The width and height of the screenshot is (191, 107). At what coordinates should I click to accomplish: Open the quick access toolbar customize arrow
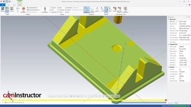pyautogui.click(x=12, y=1)
